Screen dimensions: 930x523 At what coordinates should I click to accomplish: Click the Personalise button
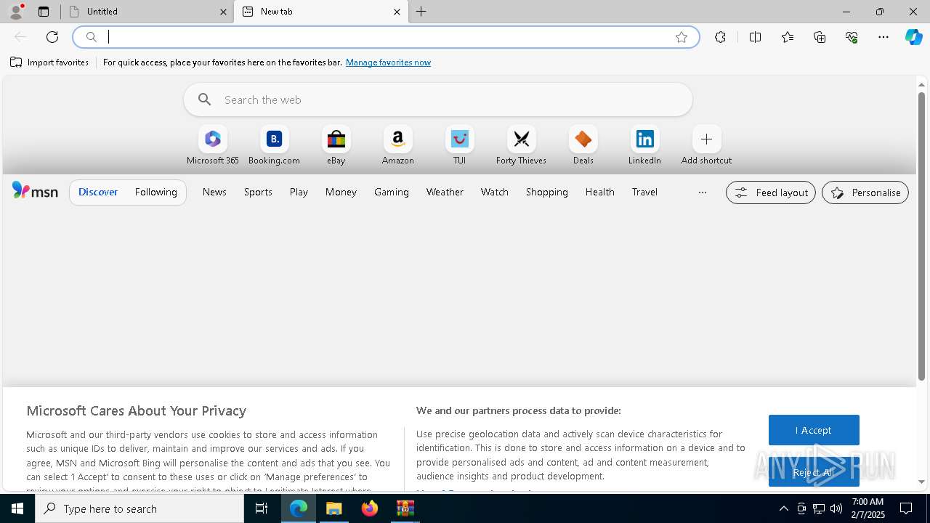coord(865,192)
